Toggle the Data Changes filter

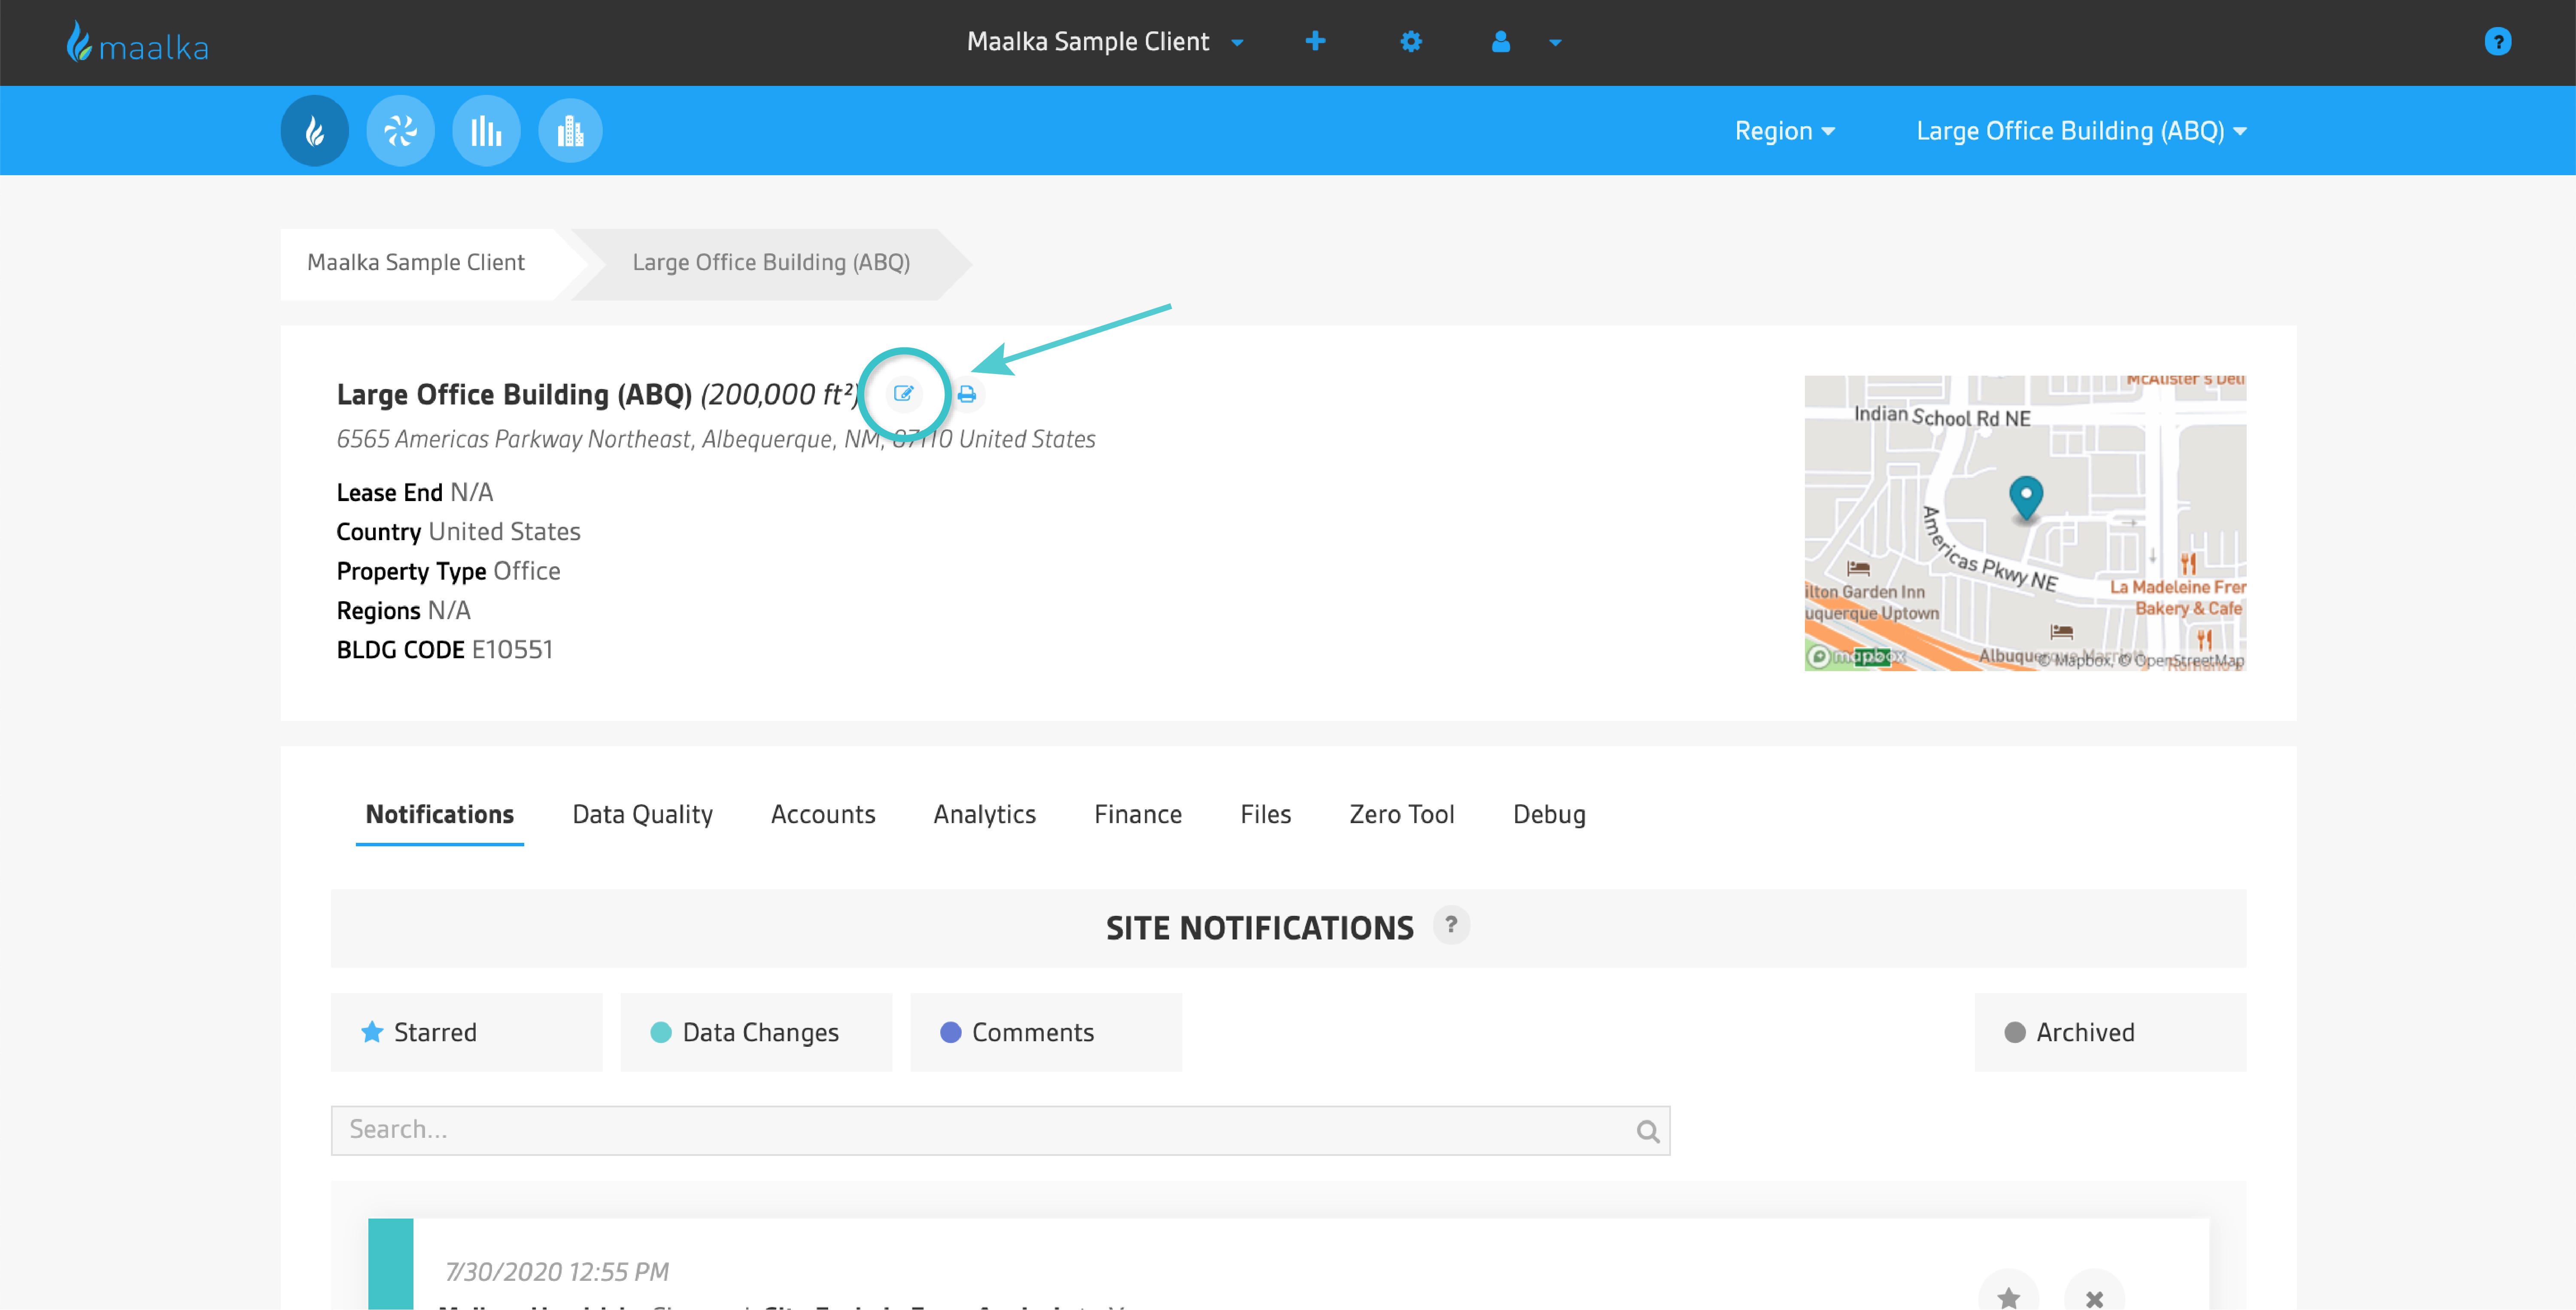pyautogui.click(x=756, y=1032)
